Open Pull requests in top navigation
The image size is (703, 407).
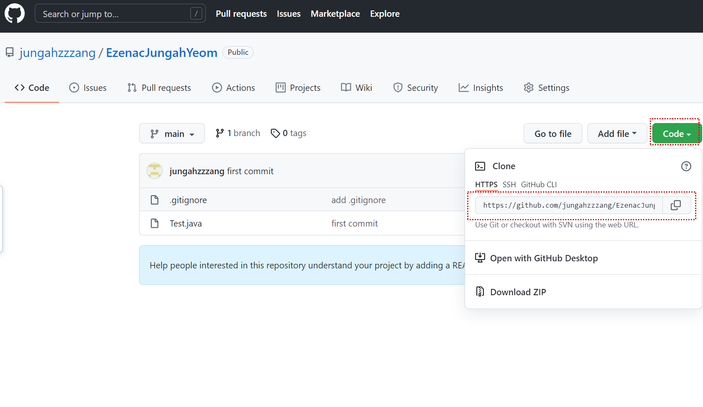tap(241, 14)
